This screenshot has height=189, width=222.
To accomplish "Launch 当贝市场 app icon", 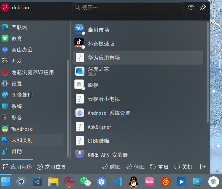I will tap(79, 29).
